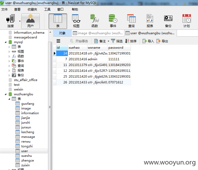Select the user table in the tree
This screenshot has width=198, height=170.
click(x=24, y=151)
